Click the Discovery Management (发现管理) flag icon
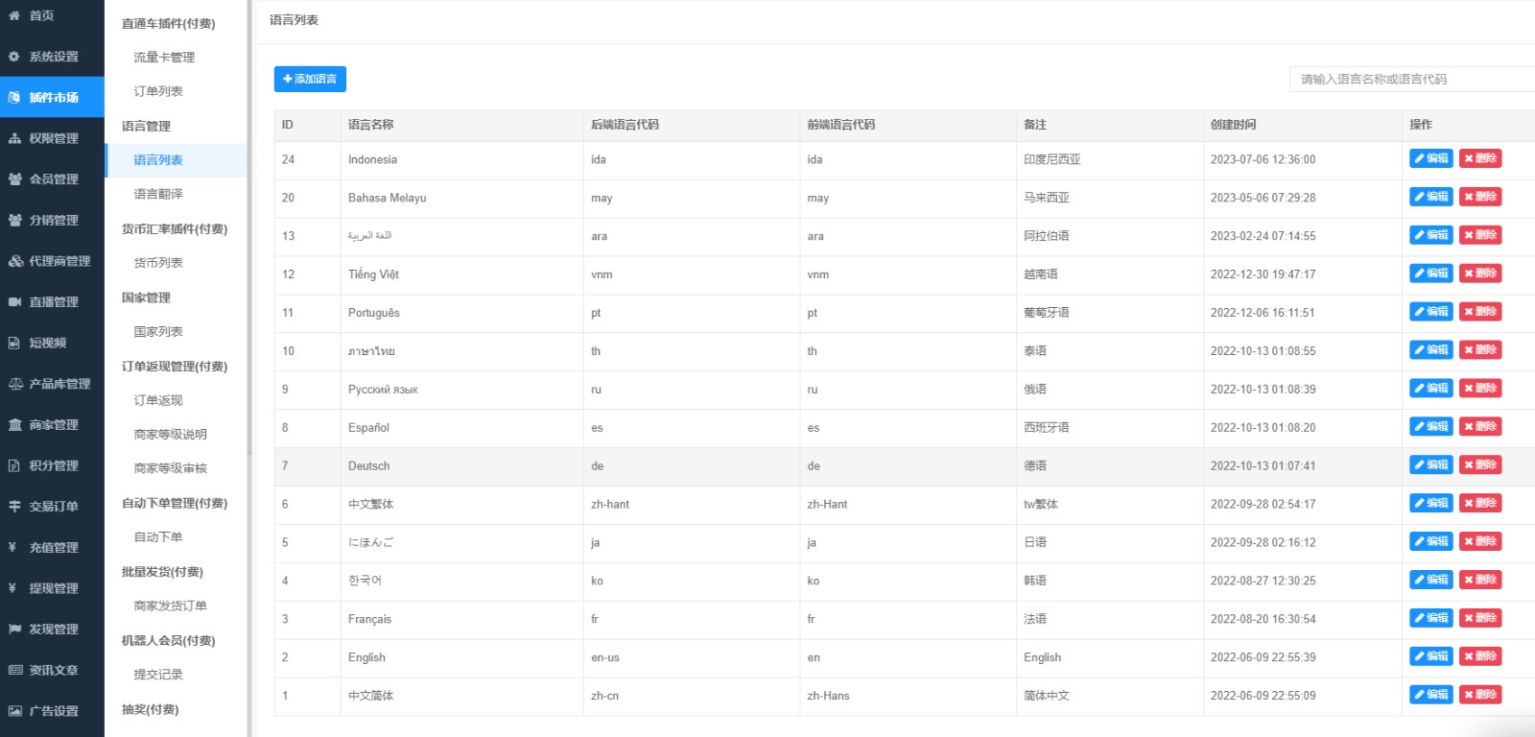 pos(14,629)
